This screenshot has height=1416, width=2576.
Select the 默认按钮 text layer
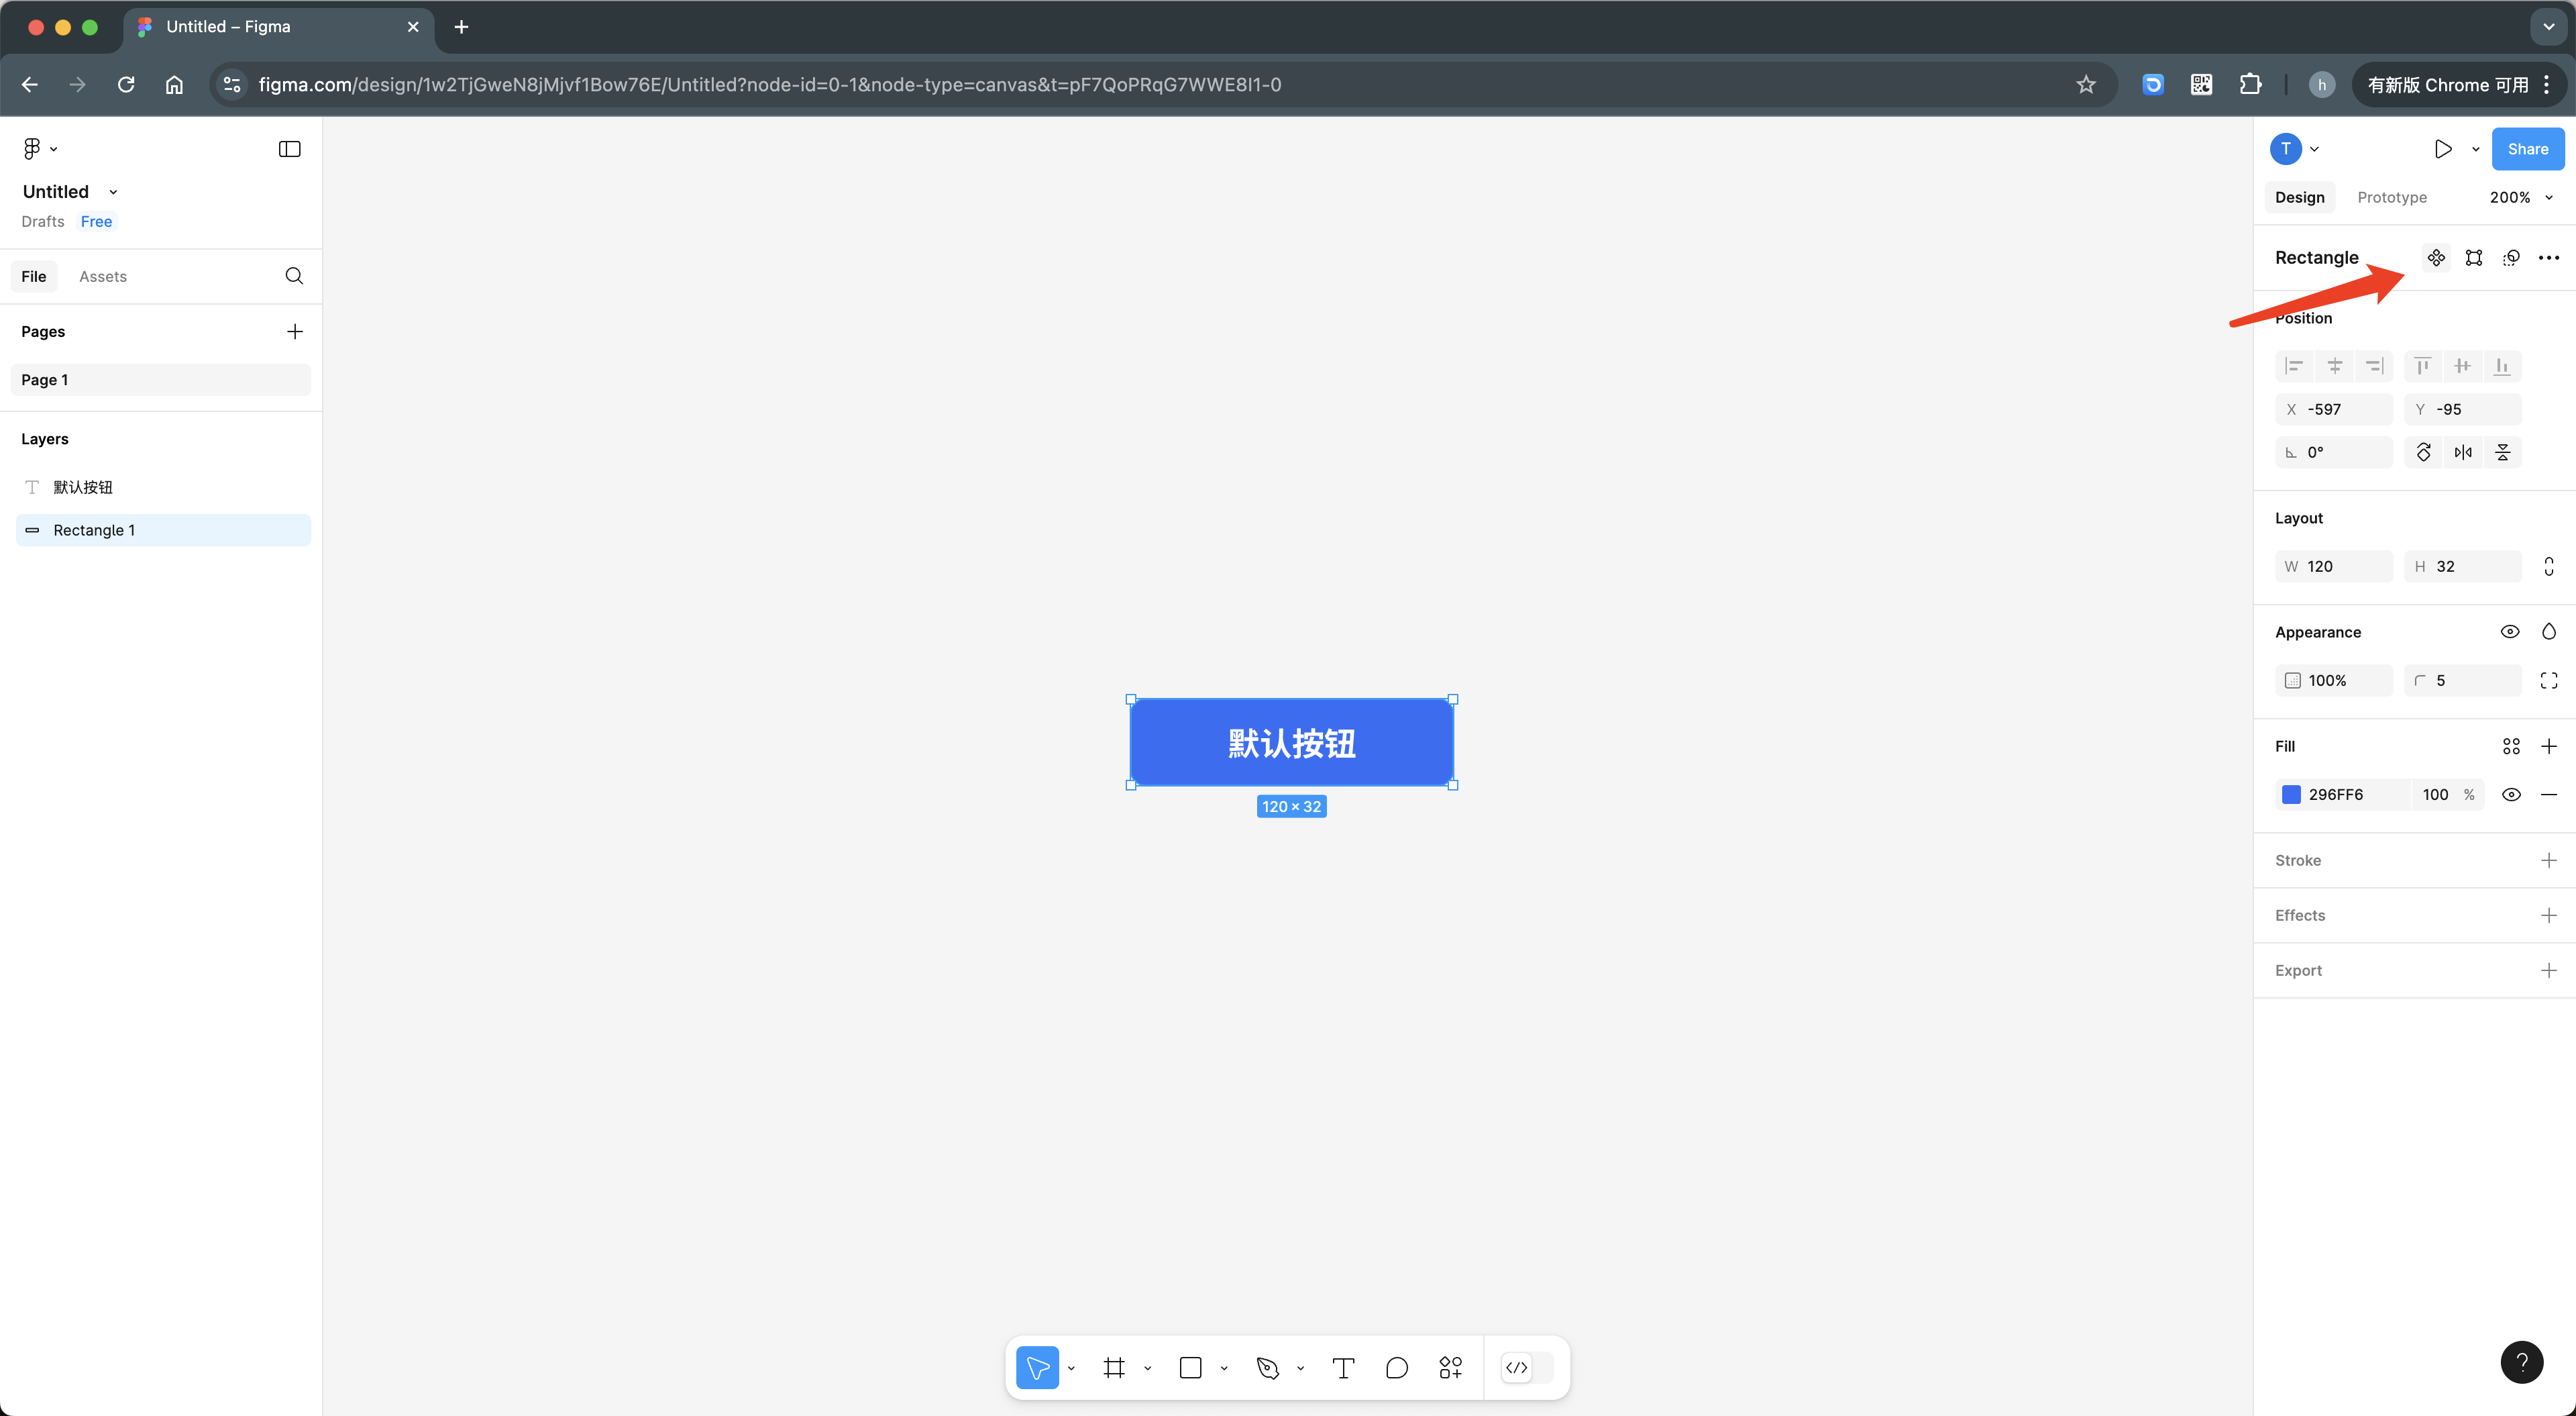(x=163, y=487)
